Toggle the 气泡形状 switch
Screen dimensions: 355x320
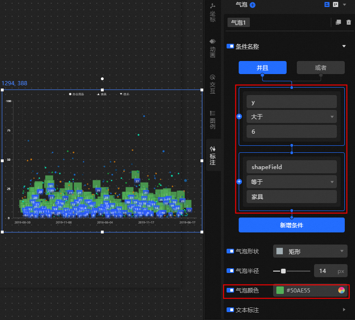(x=230, y=251)
